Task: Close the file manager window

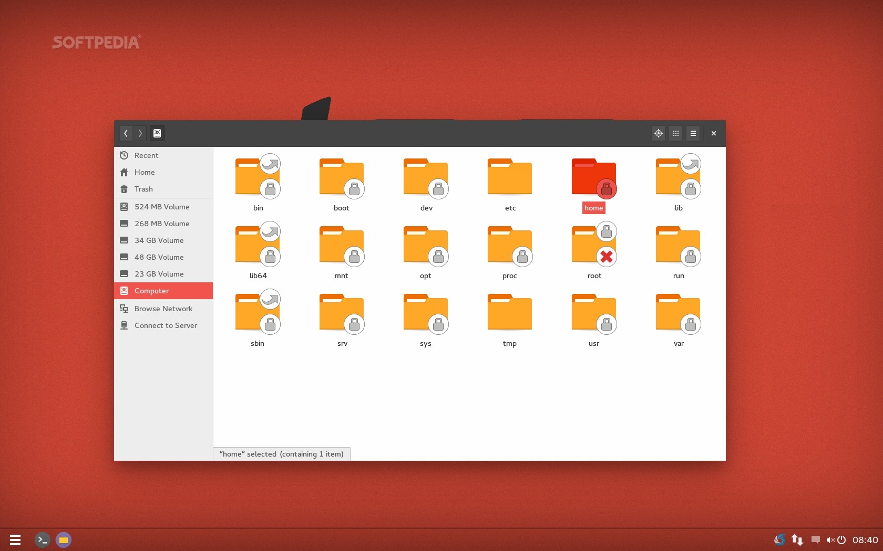Action: (713, 133)
